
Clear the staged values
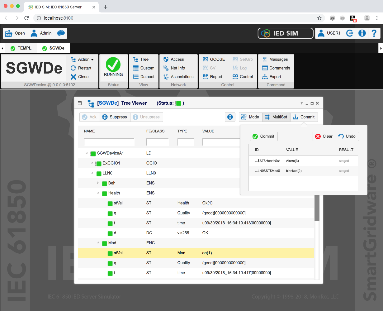[324, 136]
